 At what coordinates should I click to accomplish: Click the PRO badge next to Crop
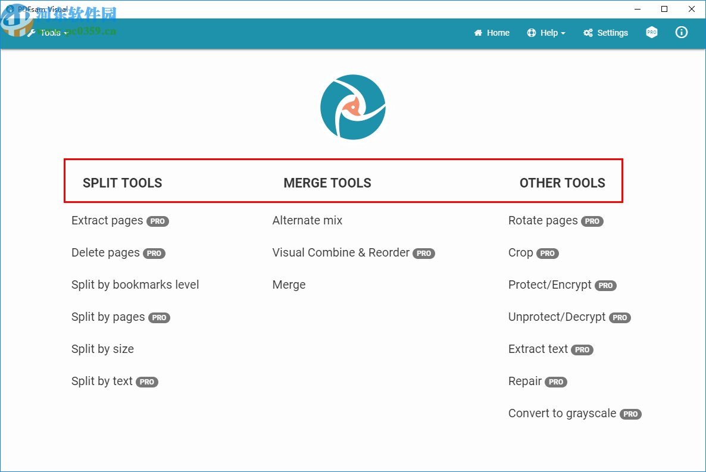tap(548, 254)
